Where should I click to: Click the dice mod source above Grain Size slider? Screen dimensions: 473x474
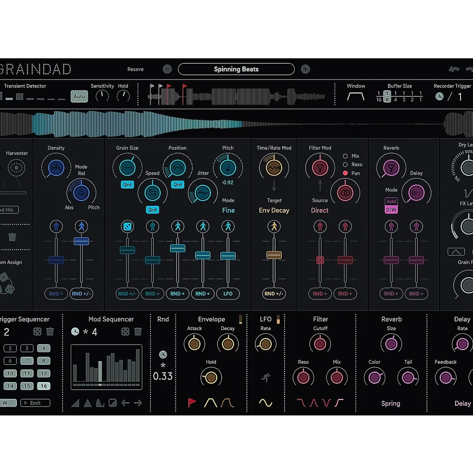pos(127,227)
